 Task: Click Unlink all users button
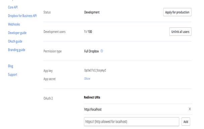point(180,32)
